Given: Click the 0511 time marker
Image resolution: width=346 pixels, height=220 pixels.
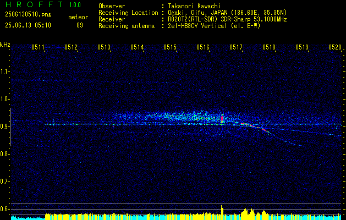Looking at the screenshot, I should coord(38,47).
